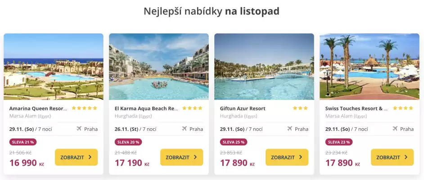Viewport: 424px width, 180px height.
Task: Click El Karma Aqua Beach pool photo
Action: [x=159, y=67]
